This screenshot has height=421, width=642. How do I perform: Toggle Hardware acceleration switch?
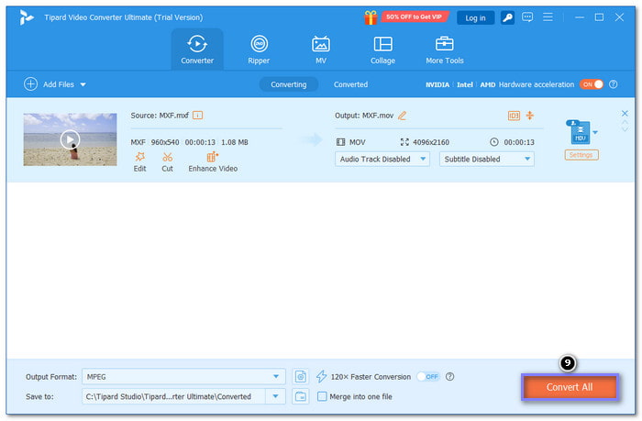[592, 84]
